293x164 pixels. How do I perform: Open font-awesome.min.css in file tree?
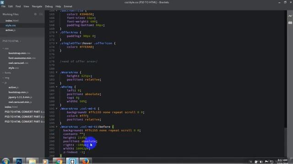tap(22, 58)
